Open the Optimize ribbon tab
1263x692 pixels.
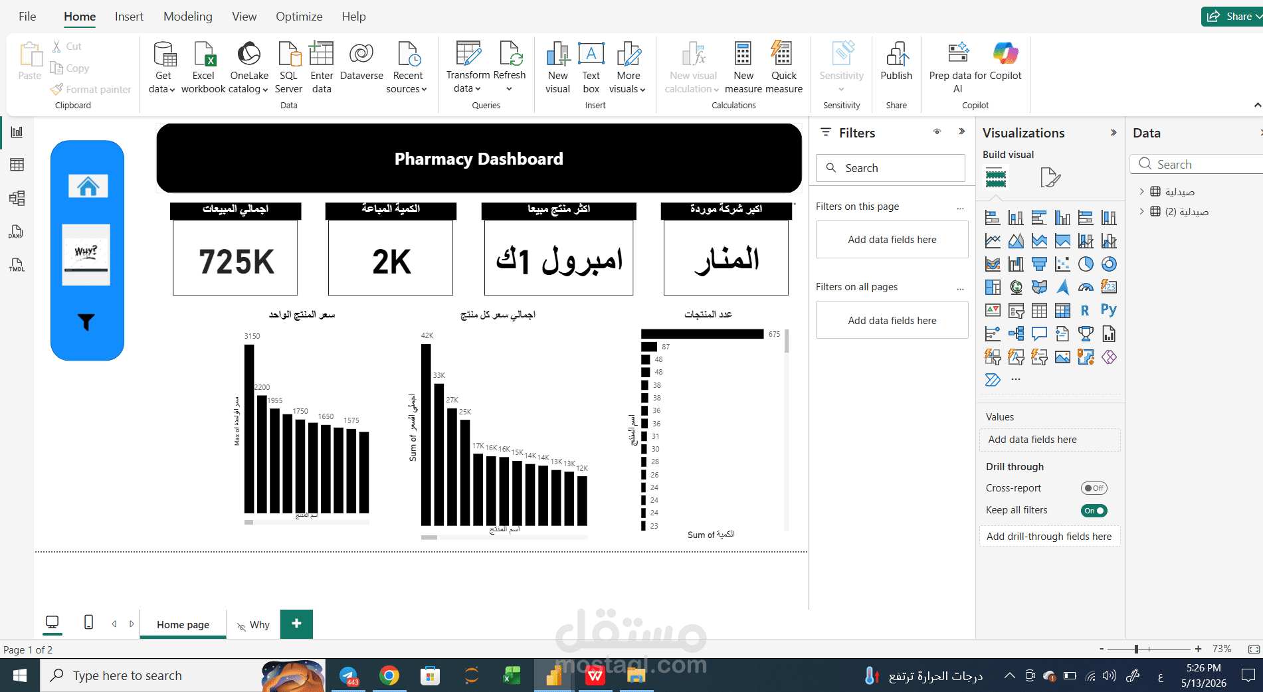(x=299, y=17)
